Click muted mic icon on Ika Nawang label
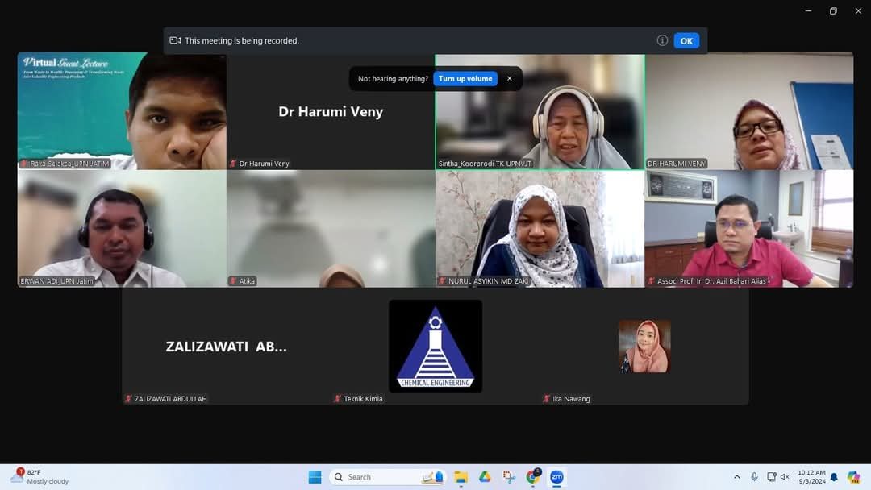 [547, 399]
